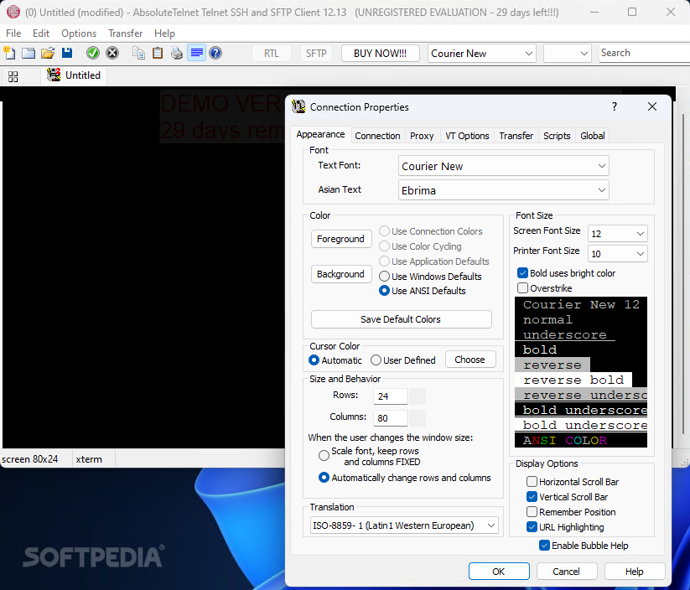Switch to the Scripts tab
690x590 pixels.
click(x=557, y=136)
